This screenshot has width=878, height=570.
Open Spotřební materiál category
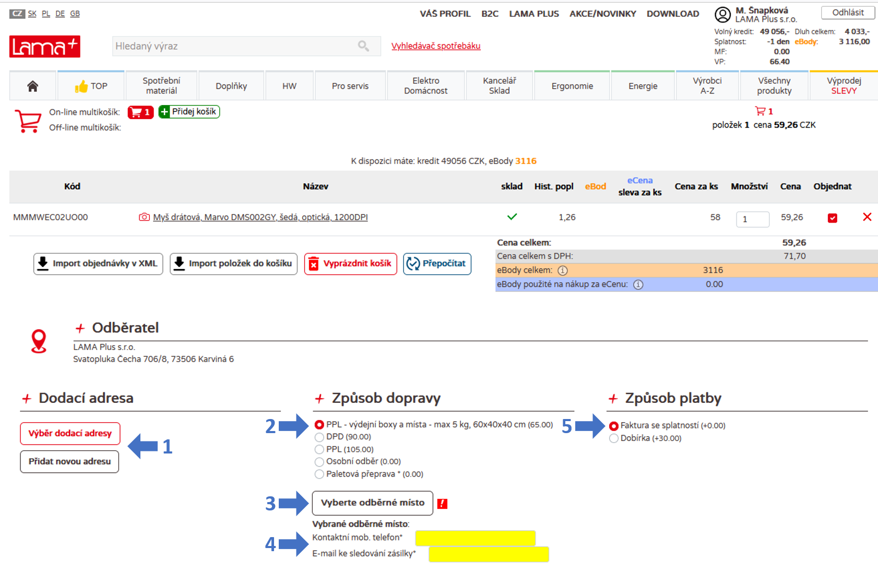(x=161, y=86)
